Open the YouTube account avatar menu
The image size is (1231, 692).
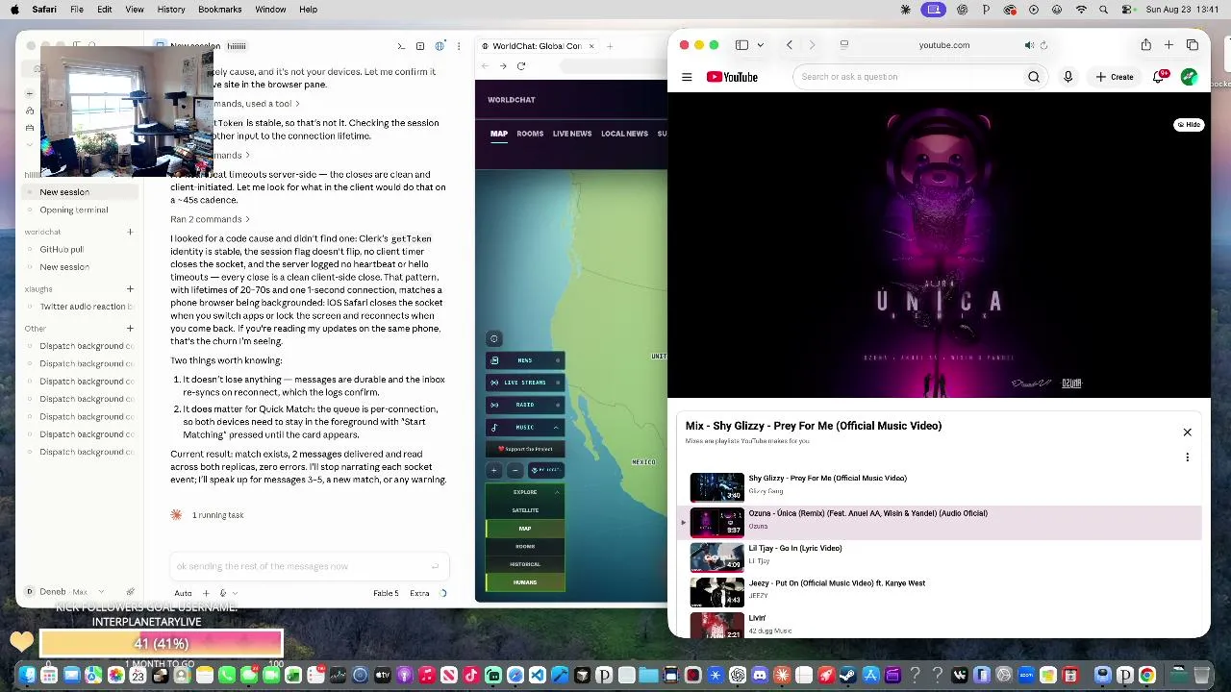tap(1190, 77)
